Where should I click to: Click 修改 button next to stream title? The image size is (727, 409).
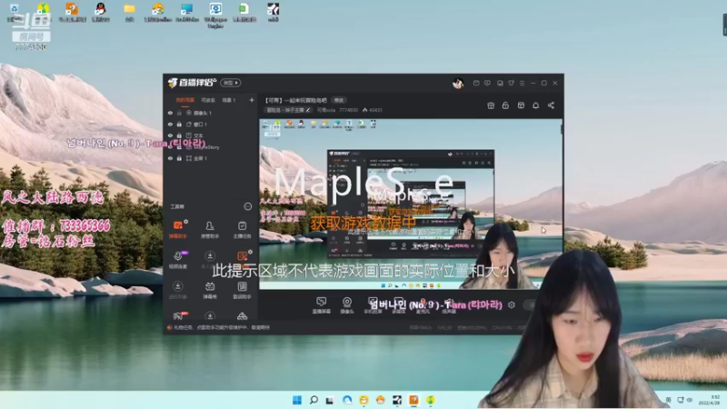point(339,100)
